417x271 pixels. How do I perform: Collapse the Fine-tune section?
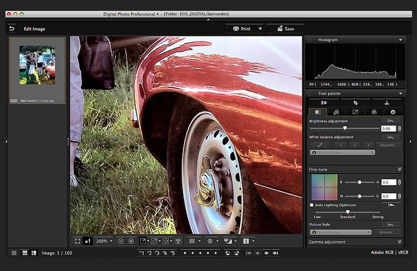[x=400, y=169]
